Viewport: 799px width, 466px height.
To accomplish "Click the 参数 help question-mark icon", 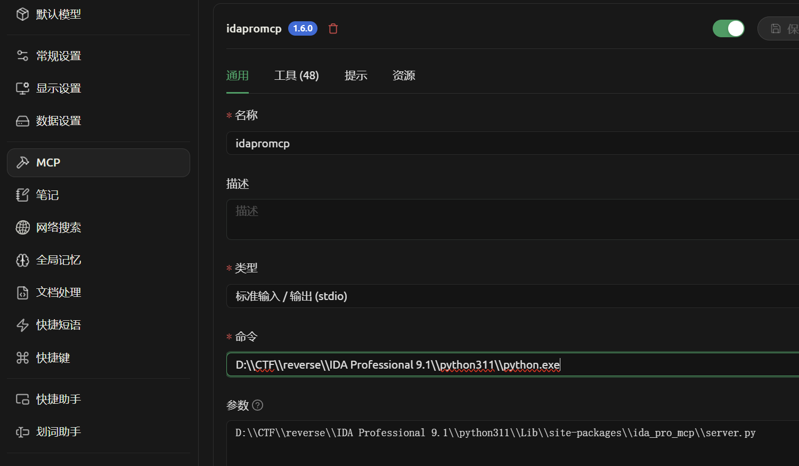I will [258, 405].
